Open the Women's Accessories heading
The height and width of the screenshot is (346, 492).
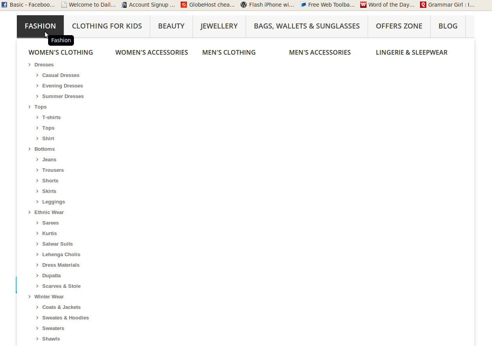152,52
